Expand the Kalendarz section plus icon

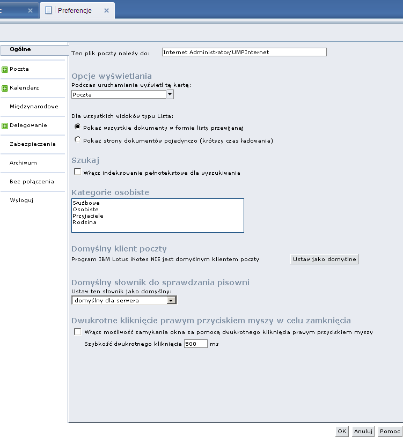[5, 88]
